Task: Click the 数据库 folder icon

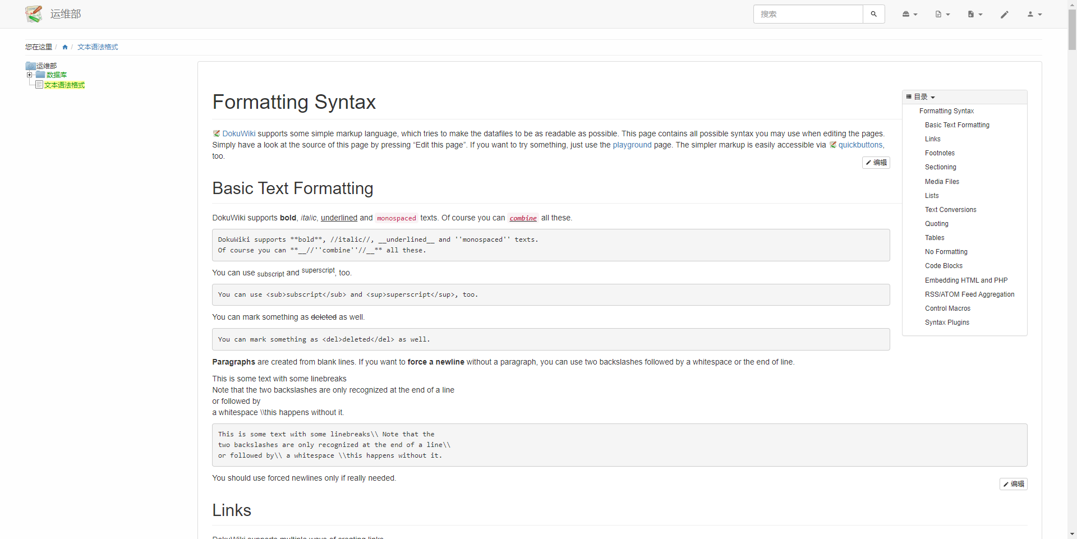Action: 40,75
